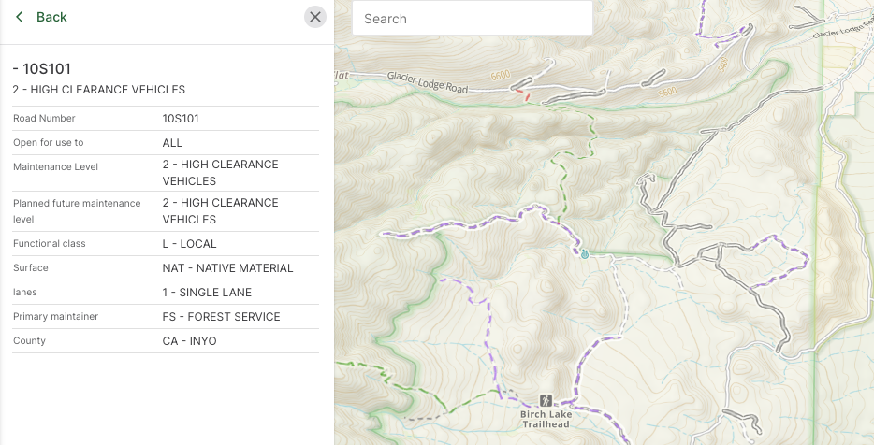Close the road details panel with X
The width and height of the screenshot is (874, 445).
coord(315,17)
